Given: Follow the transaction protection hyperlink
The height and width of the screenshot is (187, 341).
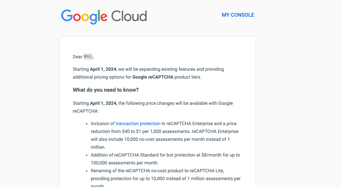Looking at the screenshot, I should click(138, 123).
